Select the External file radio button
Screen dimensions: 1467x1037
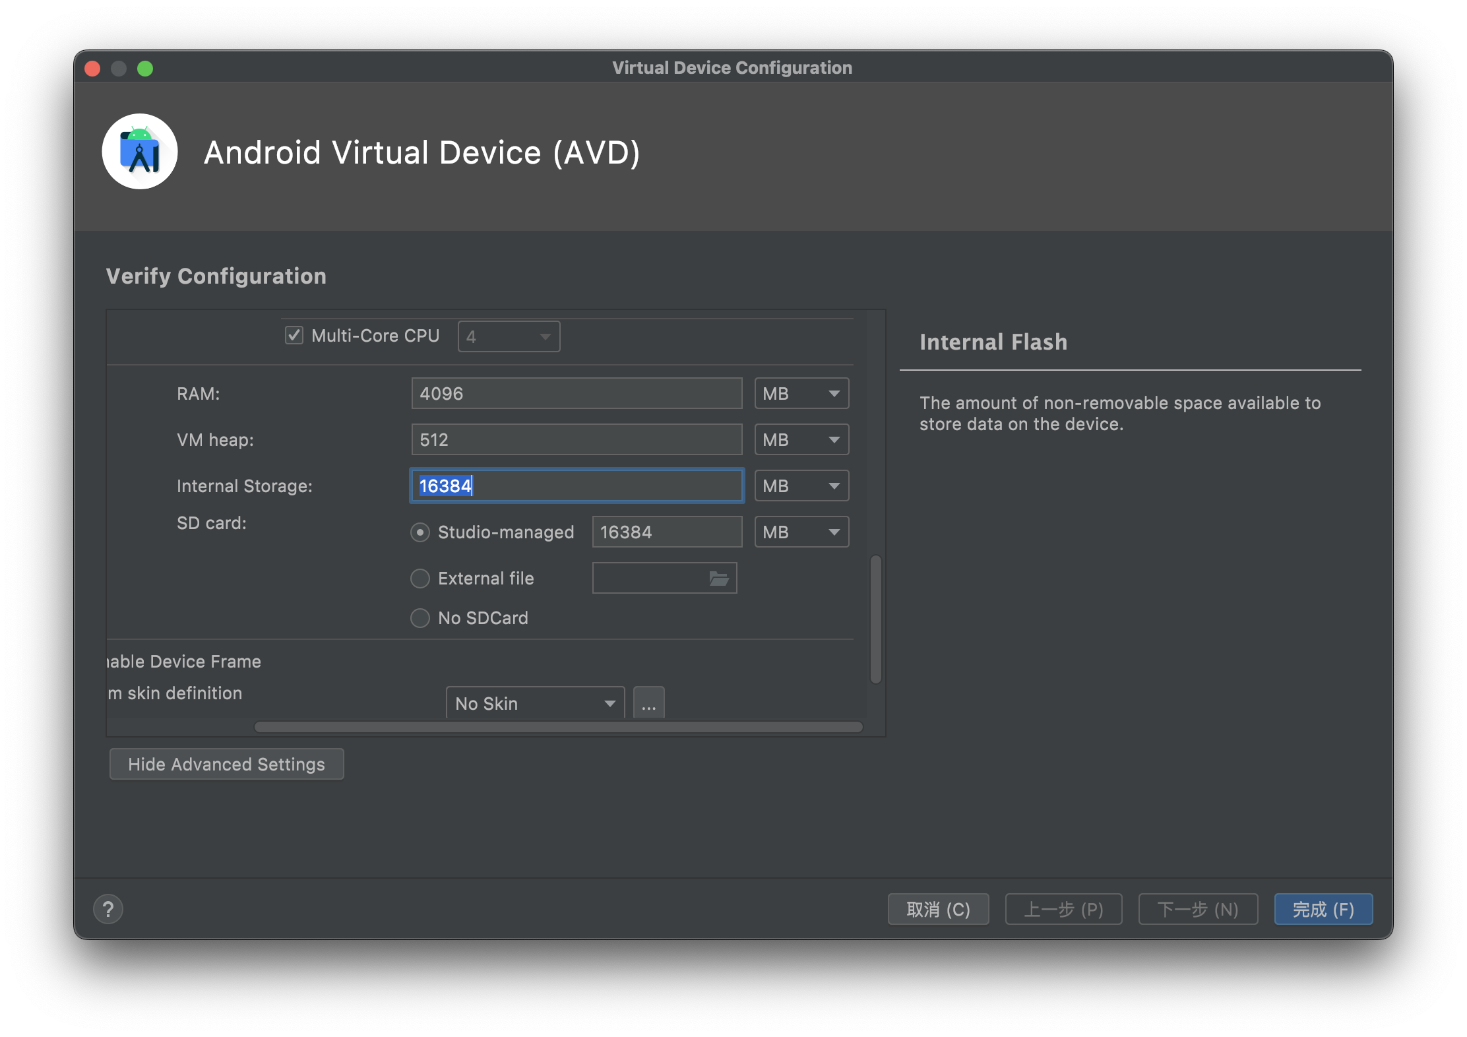click(420, 579)
